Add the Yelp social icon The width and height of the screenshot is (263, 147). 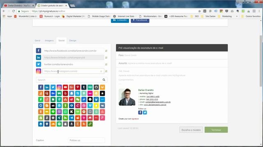[x=65, y=94]
